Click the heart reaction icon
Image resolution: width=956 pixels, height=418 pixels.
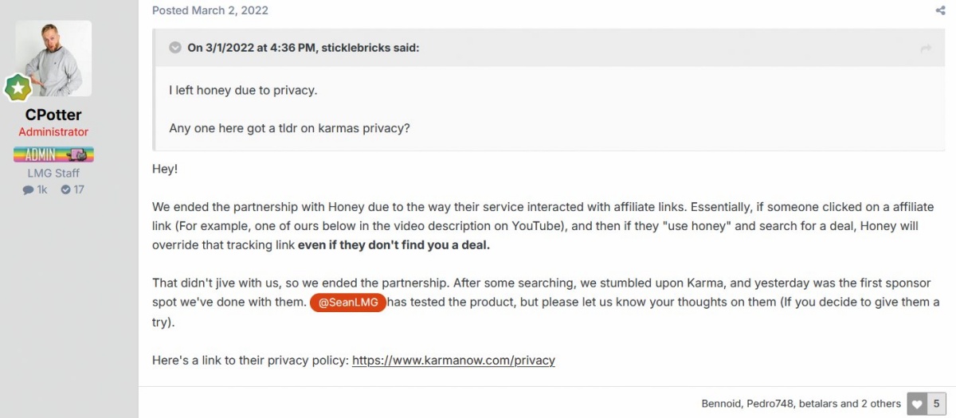917,404
